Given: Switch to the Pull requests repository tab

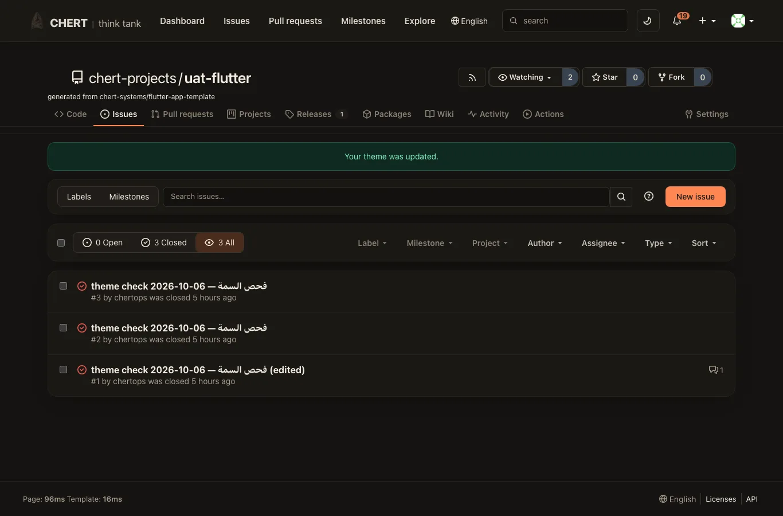Looking at the screenshot, I should (182, 114).
